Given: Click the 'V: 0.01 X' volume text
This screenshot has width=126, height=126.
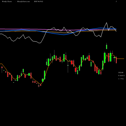Looking at the screenshot, I should point(121,76).
